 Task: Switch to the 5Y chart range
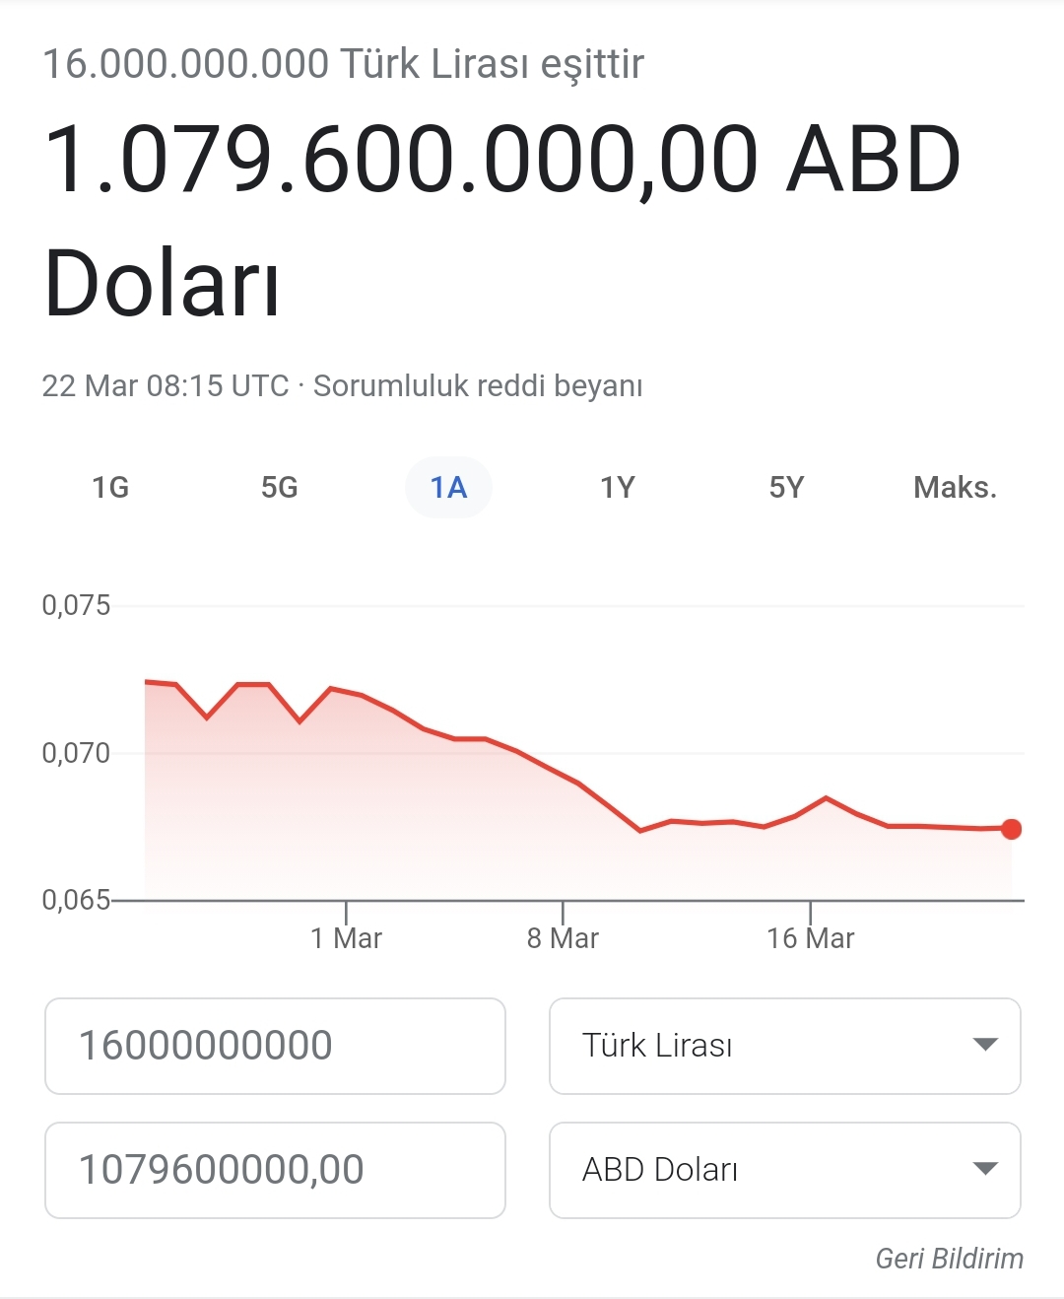tap(786, 487)
